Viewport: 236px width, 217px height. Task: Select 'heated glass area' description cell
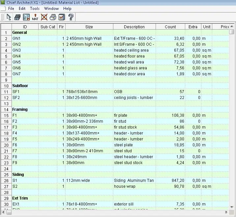tap(134, 68)
